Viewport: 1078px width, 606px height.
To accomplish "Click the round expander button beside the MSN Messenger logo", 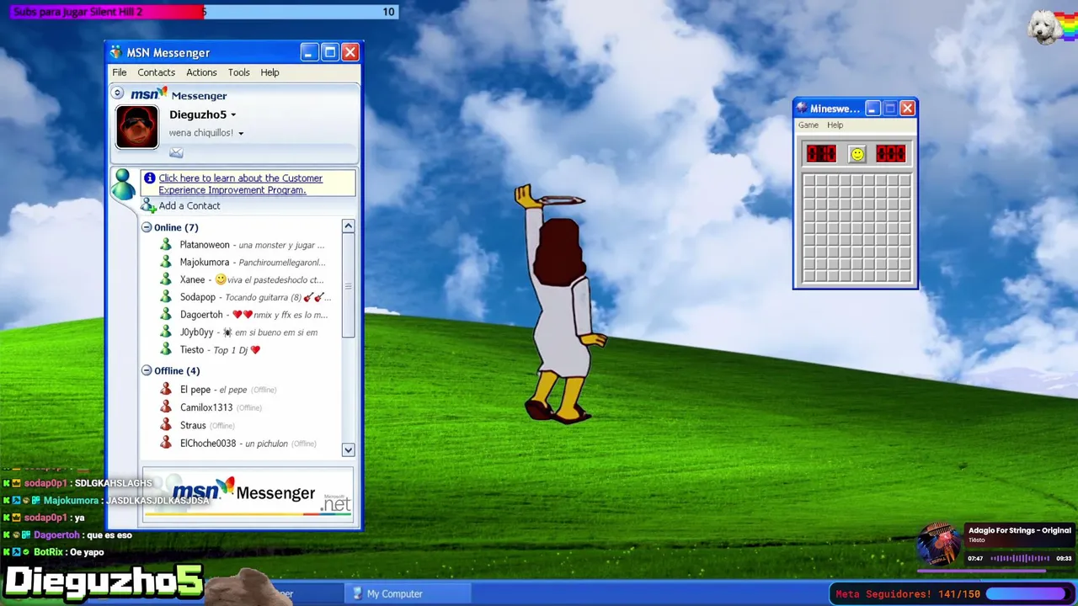I will click(x=118, y=93).
